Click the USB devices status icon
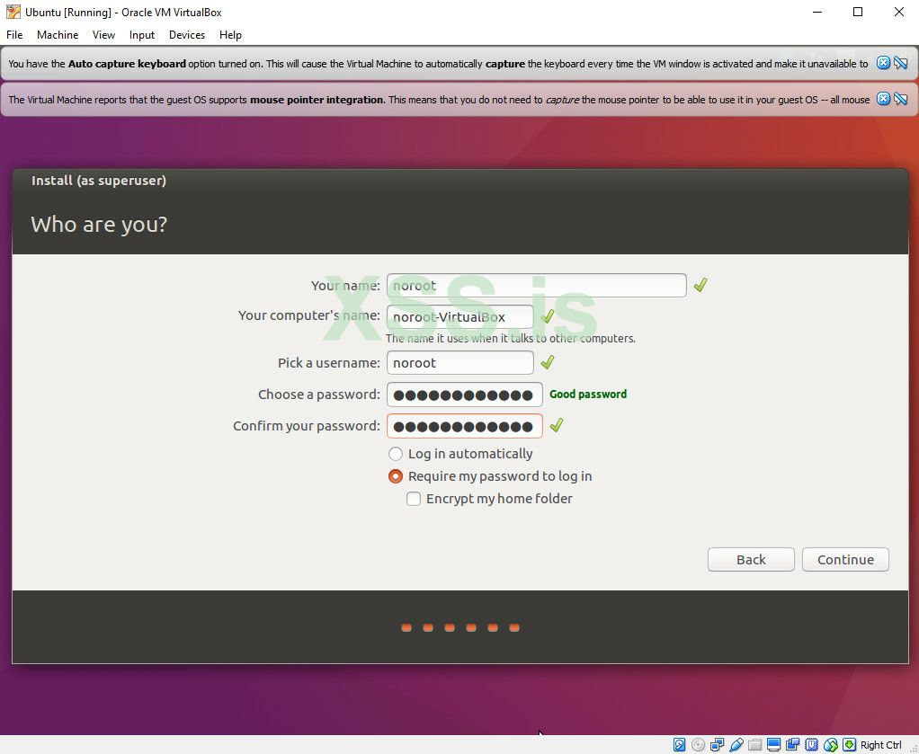Screen dimensions: 919x754 click(x=736, y=745)
